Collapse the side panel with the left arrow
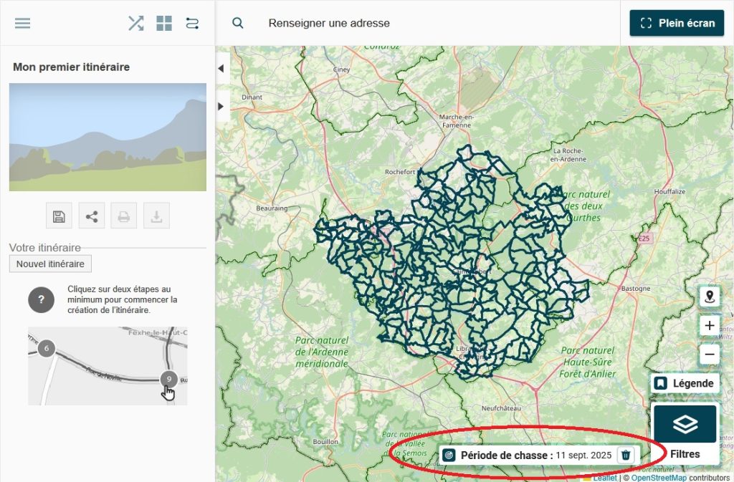The width and height of the screenshot is (734, 482). click(221, 69)
